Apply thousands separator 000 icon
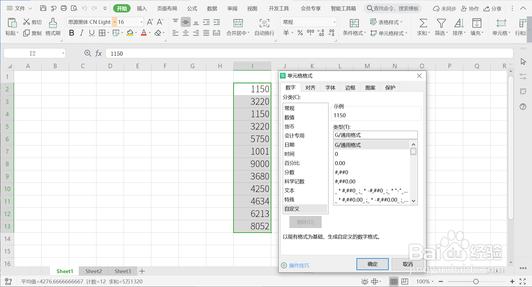Viewport: 532px width, 287px height. tap(310, 33)
